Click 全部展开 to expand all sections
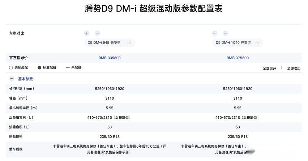 [x=270, y=68]
